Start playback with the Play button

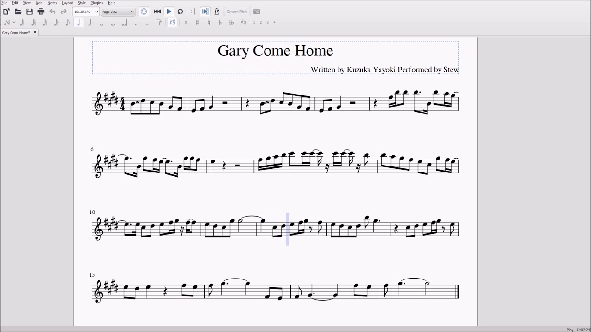(x=169, y=12)
